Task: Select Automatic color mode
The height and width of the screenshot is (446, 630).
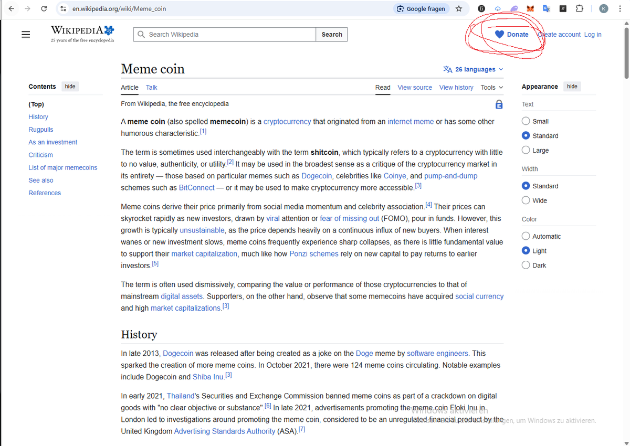Action: [x=526, y=236]
